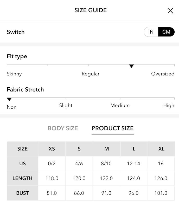
Task: Open the BODY SIZE tab
Action: click(63, 128)
